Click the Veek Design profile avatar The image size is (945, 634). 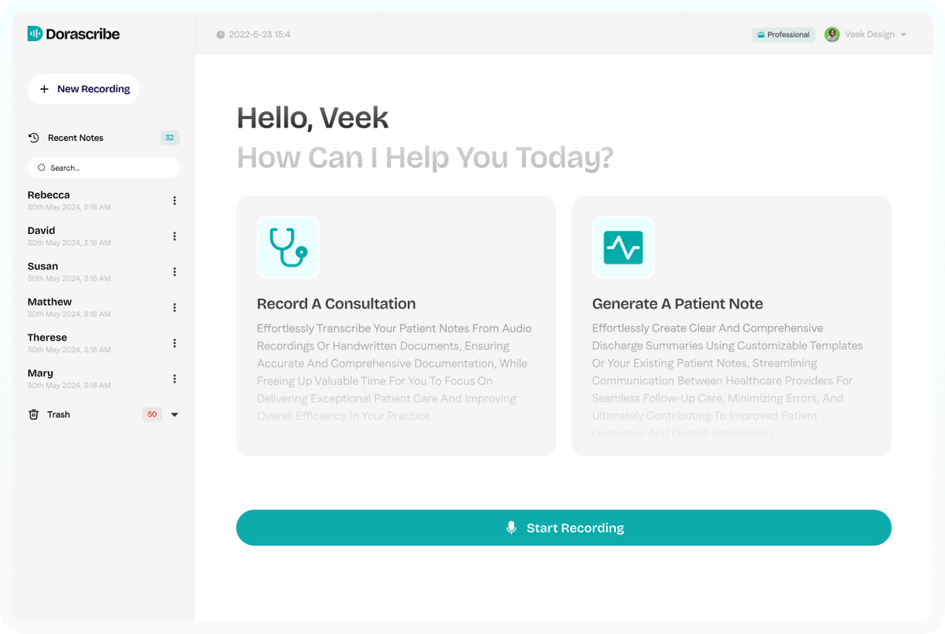[832, 35]
